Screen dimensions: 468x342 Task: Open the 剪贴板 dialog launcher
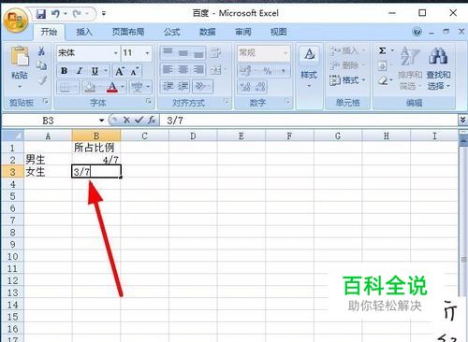pos(46,101)
